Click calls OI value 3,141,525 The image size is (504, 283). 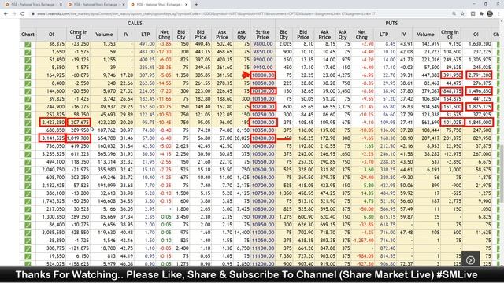coord(53,138)
